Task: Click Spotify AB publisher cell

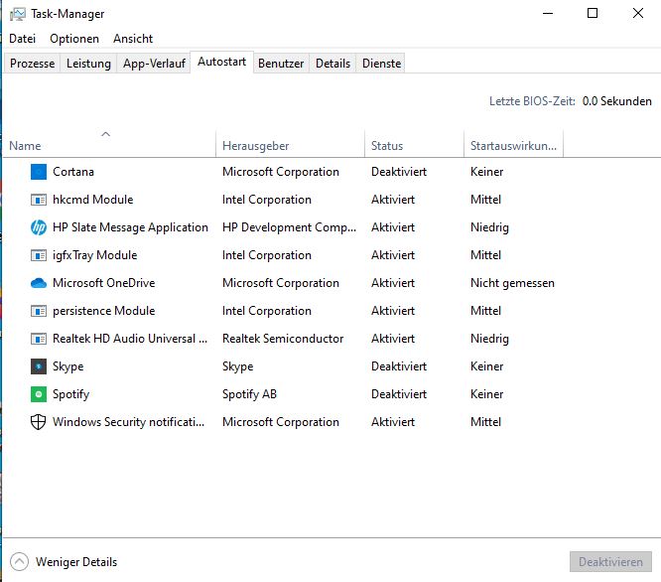Action: tap(249, 394)
